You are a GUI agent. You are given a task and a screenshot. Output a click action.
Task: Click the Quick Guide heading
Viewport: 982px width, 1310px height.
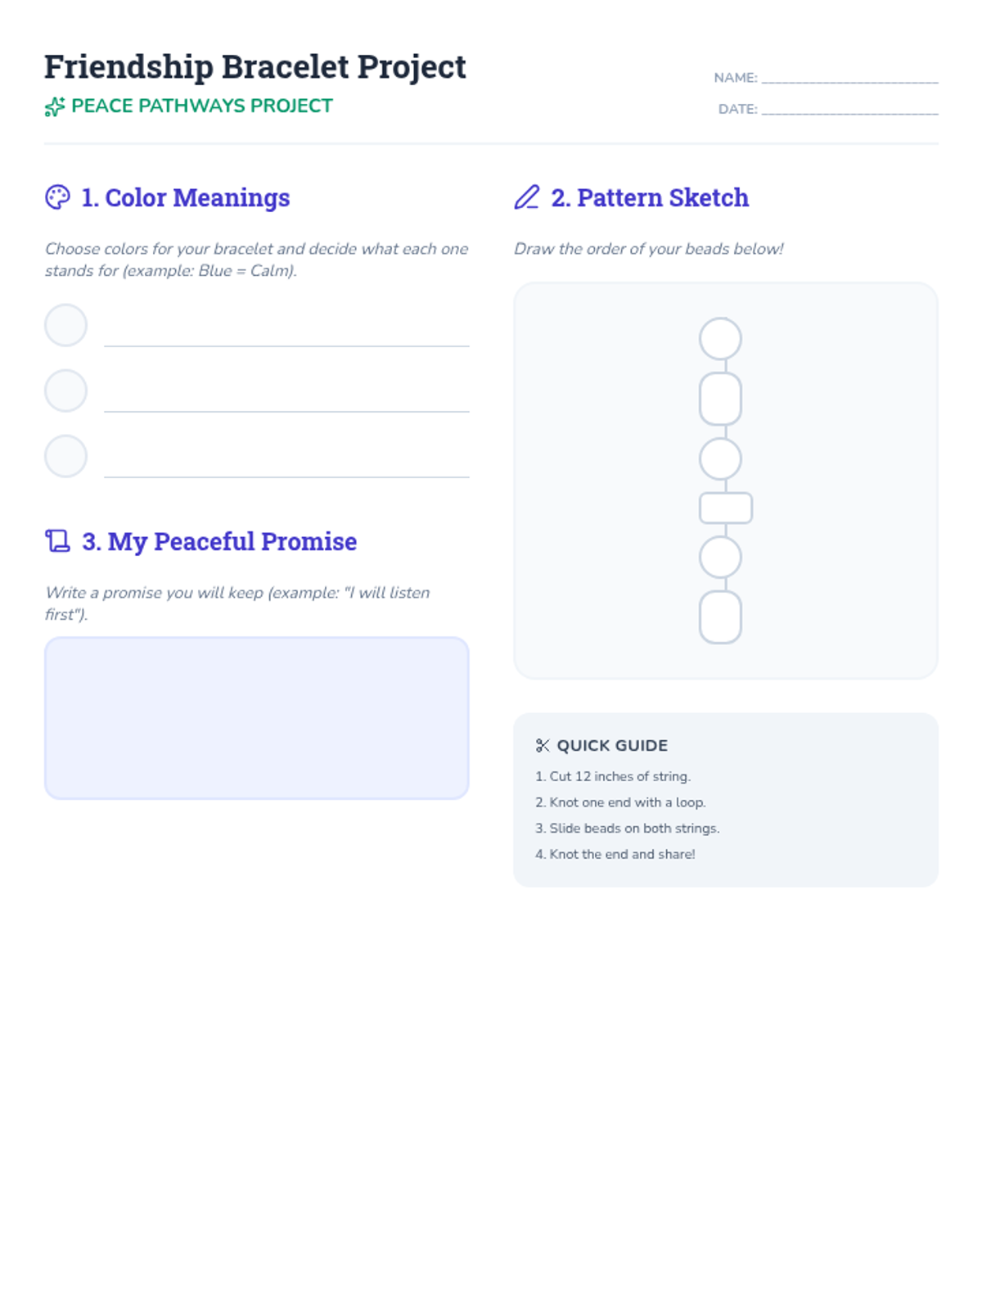[x=612, y=746]
